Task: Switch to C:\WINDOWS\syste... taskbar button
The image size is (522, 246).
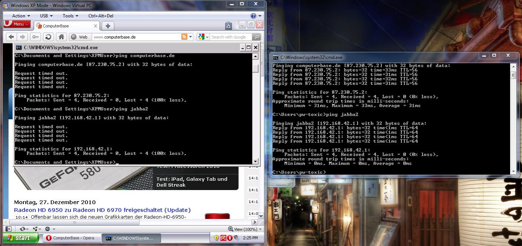Action: pos(131,238)
